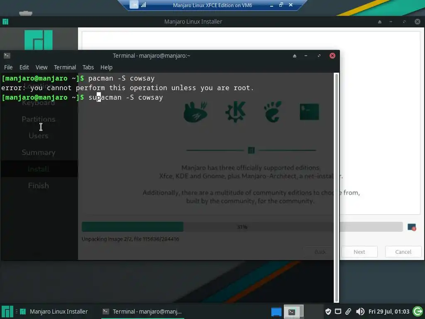
Task: Click the Back button in Manjaro installer
Action: (320, 252)
